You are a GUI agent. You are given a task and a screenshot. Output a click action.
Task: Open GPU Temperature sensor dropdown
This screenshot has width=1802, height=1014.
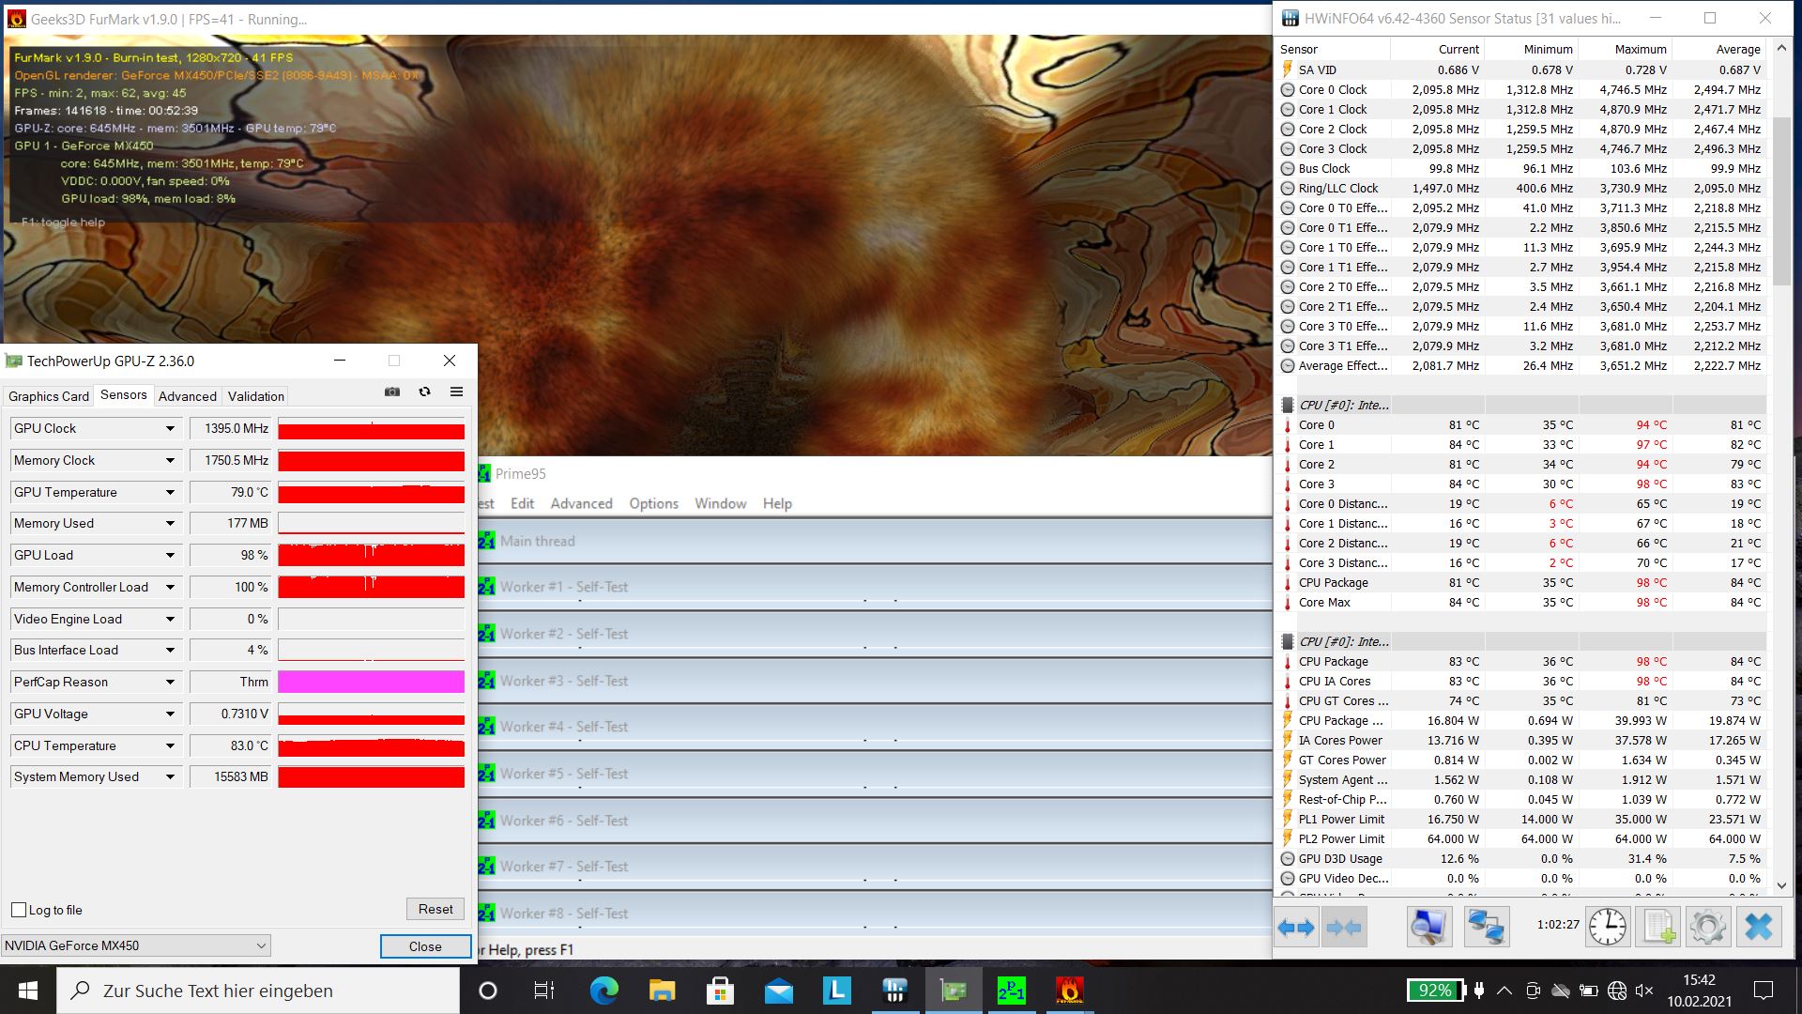click(170, 493)
